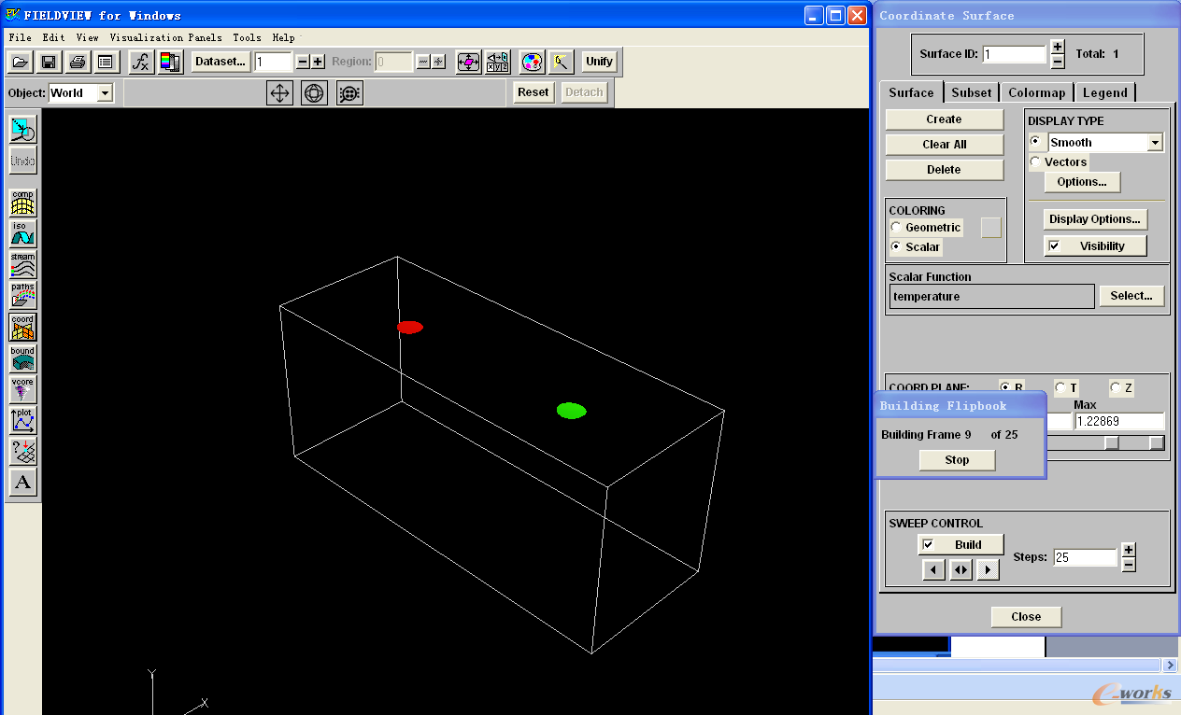Choose the Z coord plane option
This screenshot has width=1181, height=715.
tap(1115, 387)
